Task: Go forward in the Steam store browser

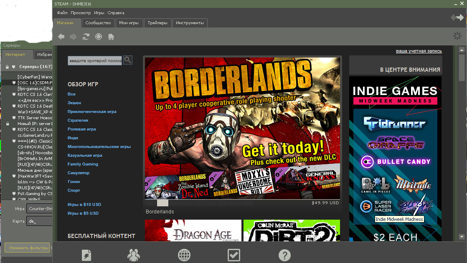Action: coord(73,37)
